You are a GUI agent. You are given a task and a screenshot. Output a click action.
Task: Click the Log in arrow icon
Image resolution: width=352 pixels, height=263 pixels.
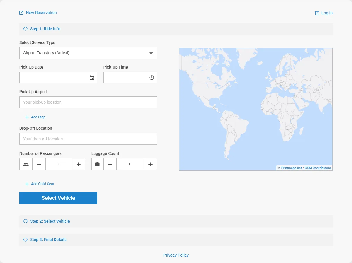pyautogui.click(x=317, y=13)
